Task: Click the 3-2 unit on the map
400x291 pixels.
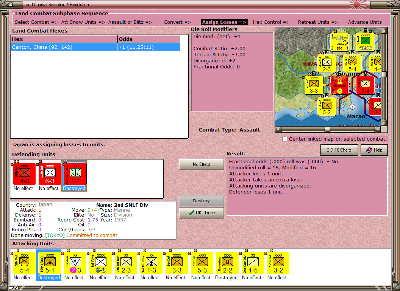Action: (327, 107)
